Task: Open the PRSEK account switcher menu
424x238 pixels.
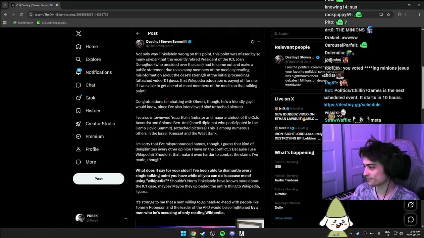Action: point(101,218)
